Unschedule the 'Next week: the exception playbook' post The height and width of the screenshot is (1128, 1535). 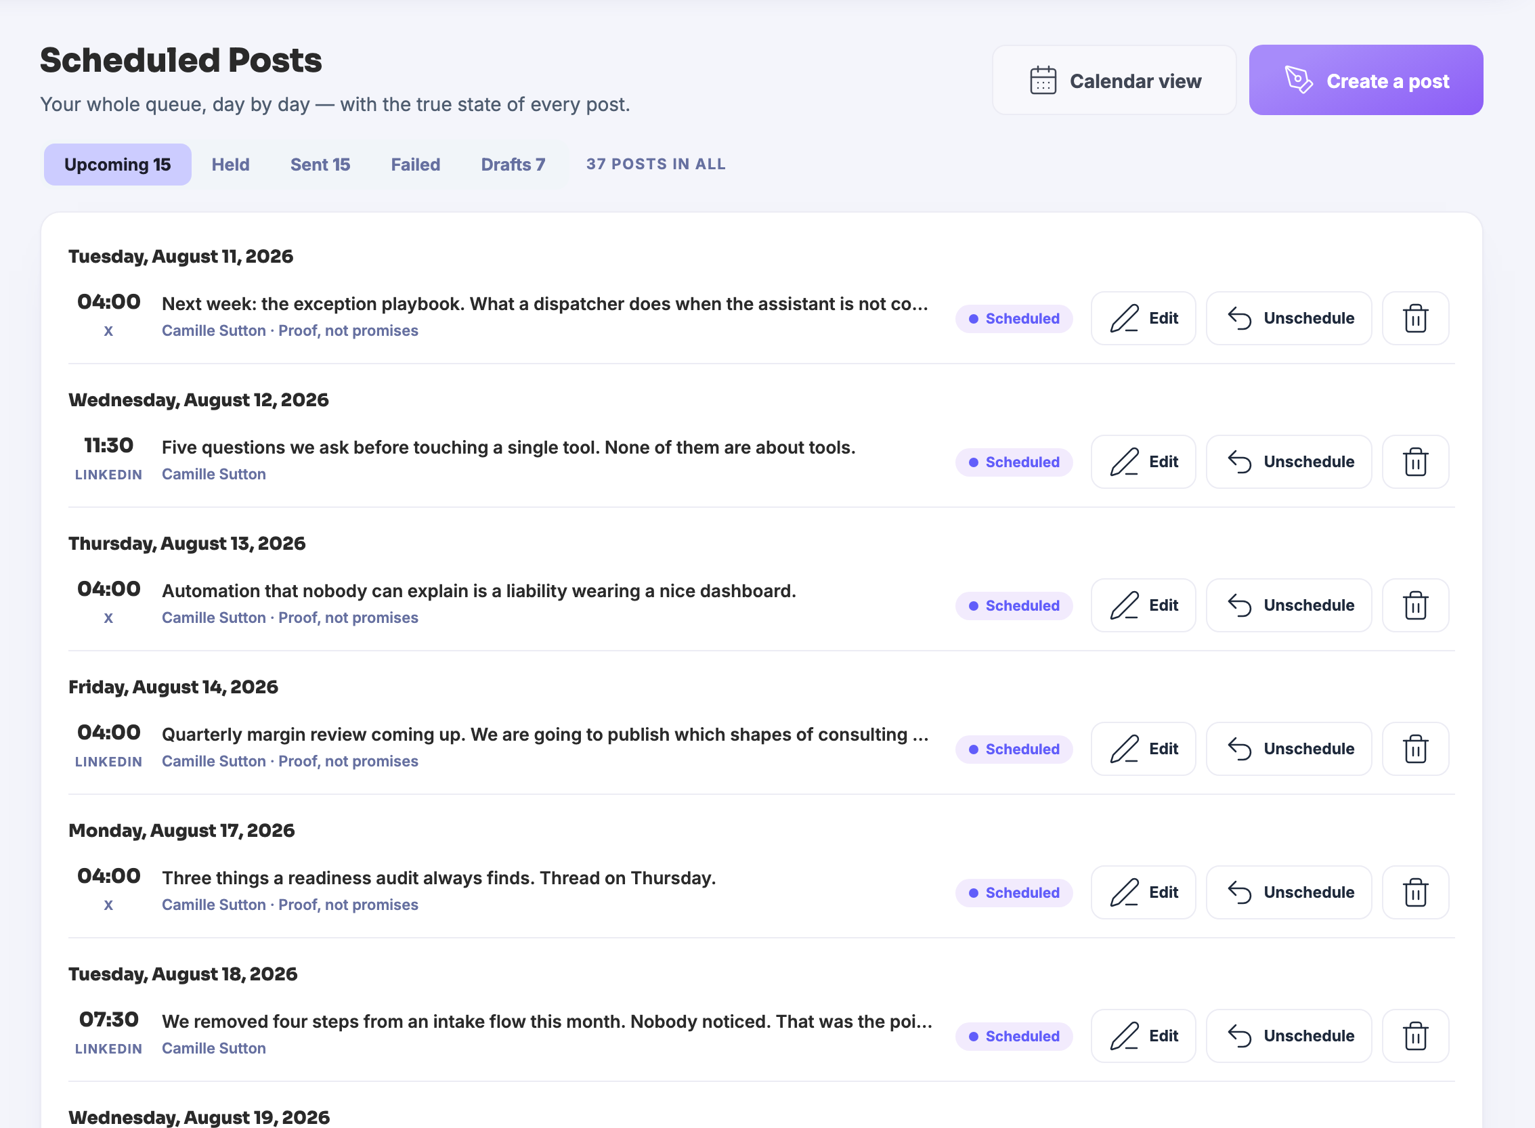coord(1289,318)
